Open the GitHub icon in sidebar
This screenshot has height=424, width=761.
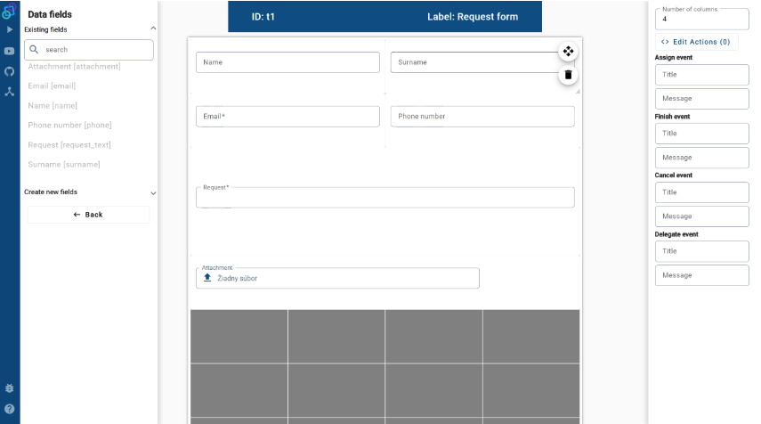10,71
